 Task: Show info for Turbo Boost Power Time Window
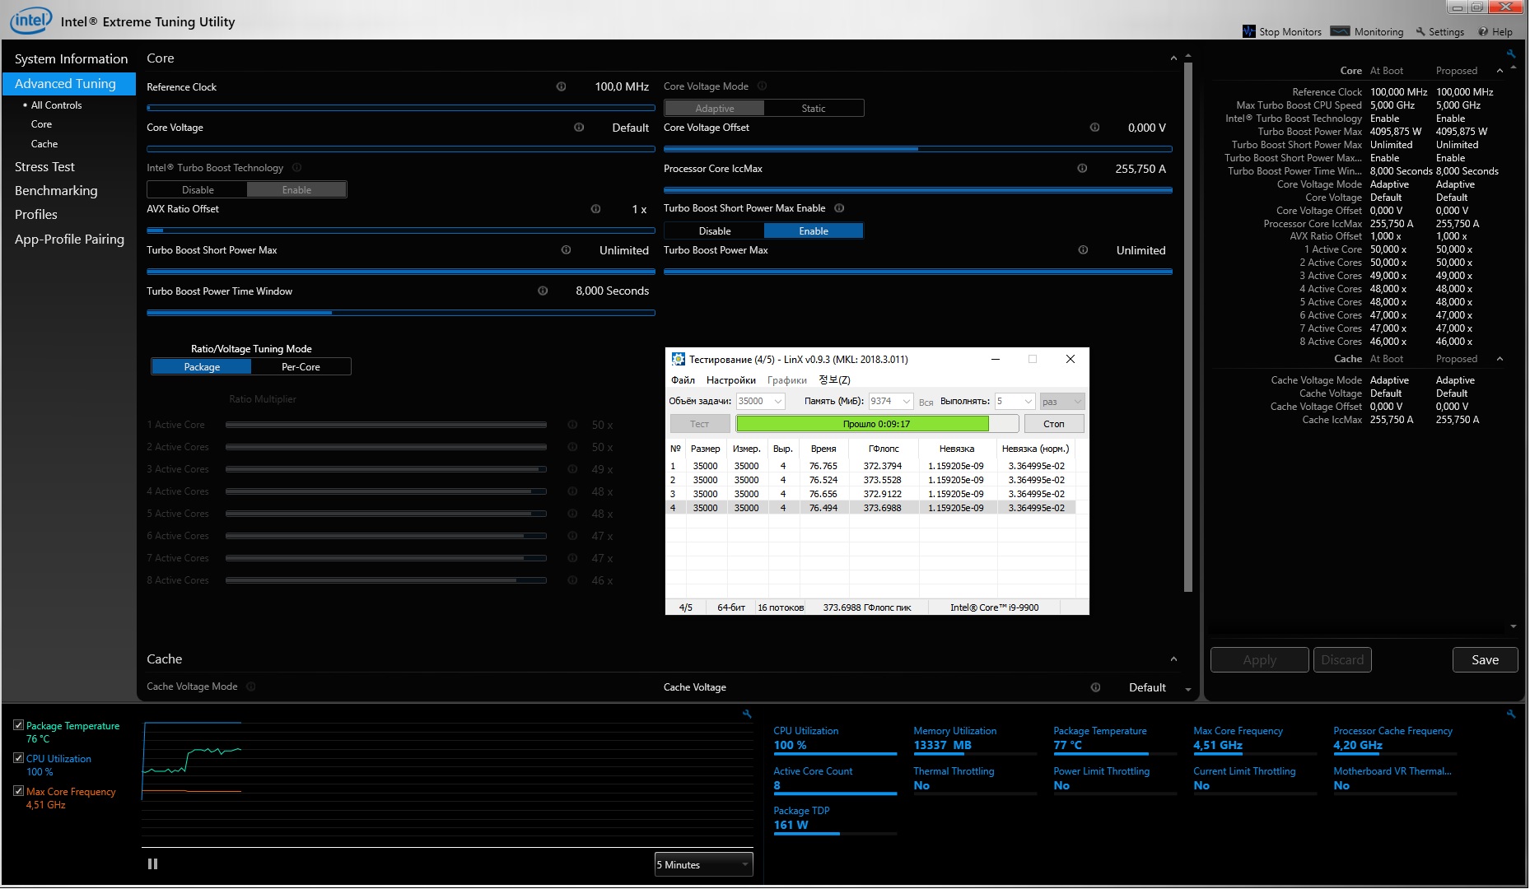coord(543,291)
